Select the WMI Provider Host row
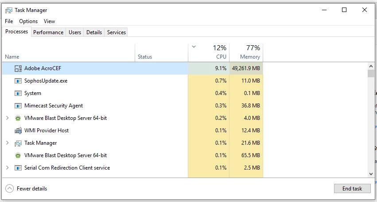 pyautogui.click(x=133, y=131)
